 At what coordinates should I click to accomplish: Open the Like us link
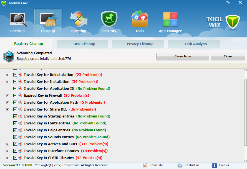click(224, 165)
